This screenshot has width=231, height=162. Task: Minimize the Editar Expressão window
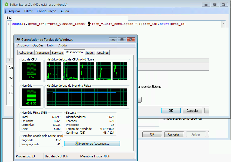(x=206, y=5)
